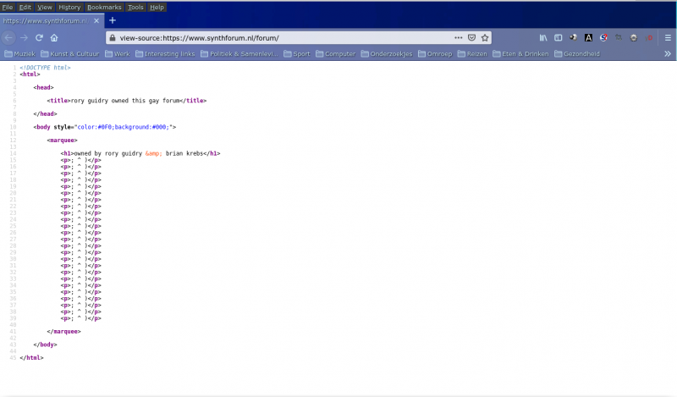This screenshot has height=397, width=677.
Task: Open the Muziek bookmarks folder
Action: pyautogui.click(x=19, y=54)
